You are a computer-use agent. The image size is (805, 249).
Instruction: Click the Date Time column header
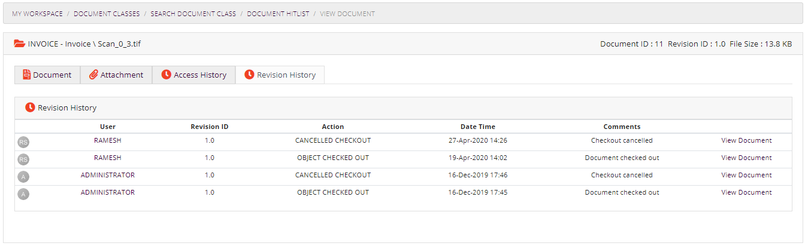pos(477,127)
